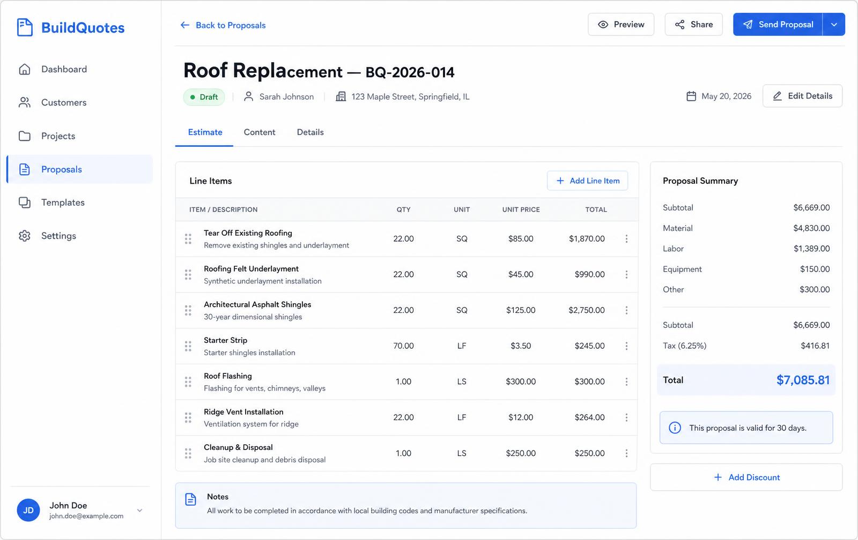Screen dimensions: 858x540
Task: Open more options for Starter Strip
Action: click(626, 346)
